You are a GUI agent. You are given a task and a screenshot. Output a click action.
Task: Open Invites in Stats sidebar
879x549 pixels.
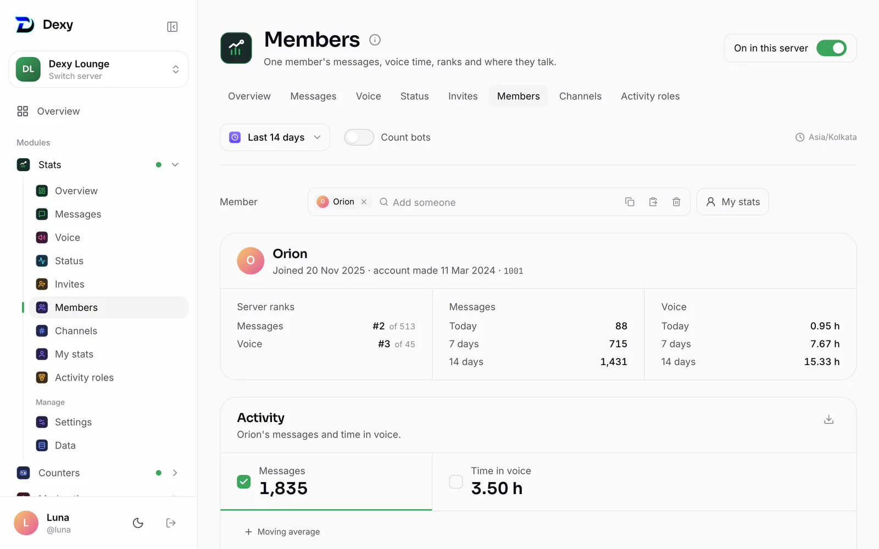coord(109,284)
